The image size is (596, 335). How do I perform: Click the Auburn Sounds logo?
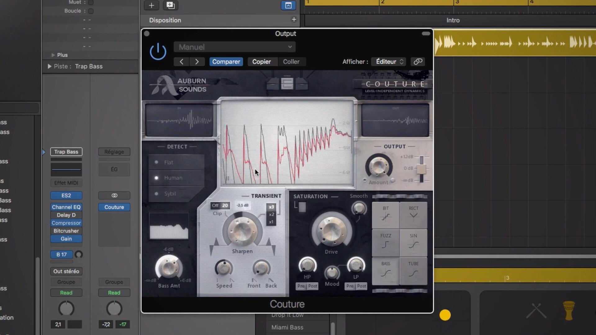click(178, 85)
